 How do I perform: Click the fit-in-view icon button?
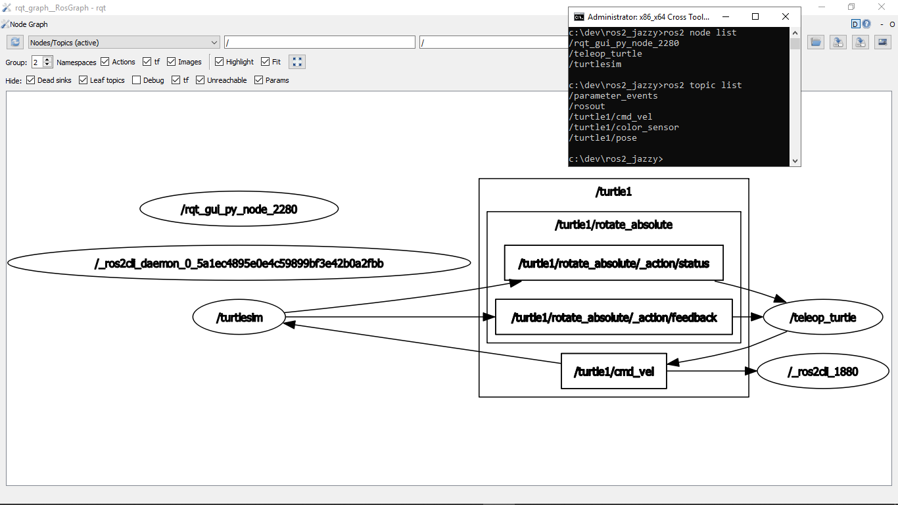coord(297,62)
